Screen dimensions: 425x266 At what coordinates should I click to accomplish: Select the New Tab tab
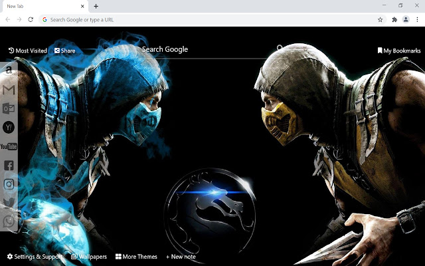(45, 6)
